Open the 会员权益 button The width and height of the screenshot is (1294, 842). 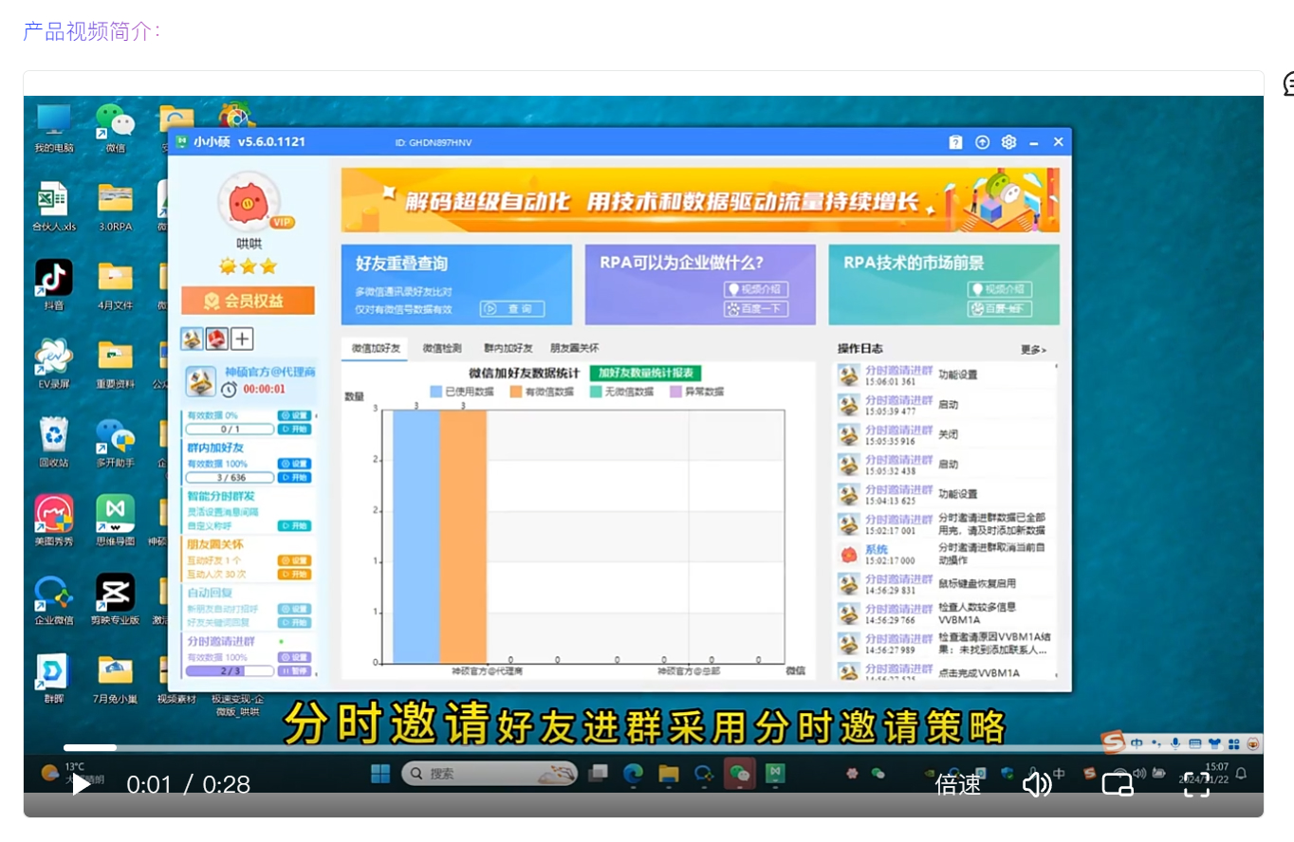(248, 301)
